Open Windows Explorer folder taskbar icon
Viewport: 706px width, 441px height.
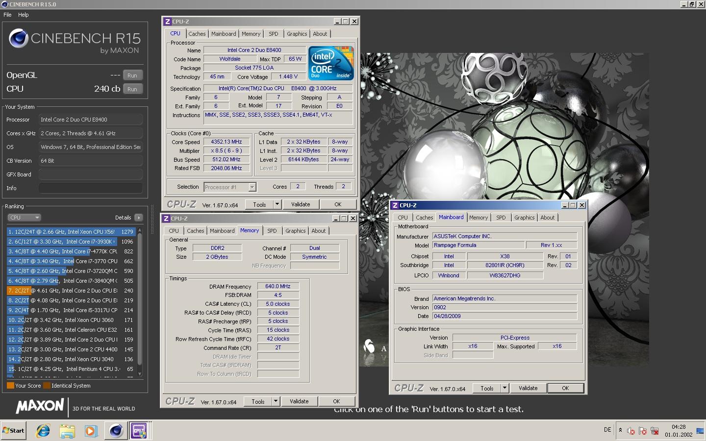pos(67,431)
